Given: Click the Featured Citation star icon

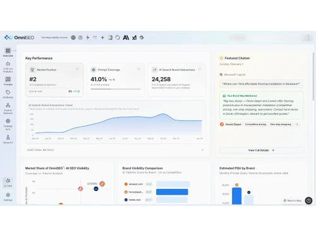Looking at the screenshot, I should point(221,58).
